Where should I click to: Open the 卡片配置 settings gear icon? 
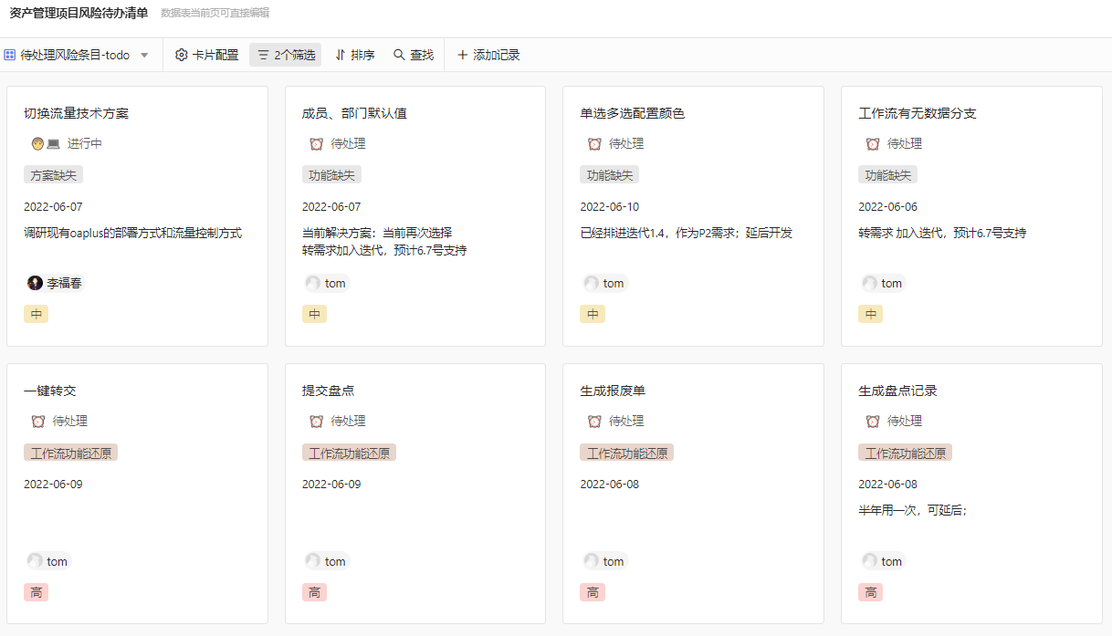click(x=181, y=55)
